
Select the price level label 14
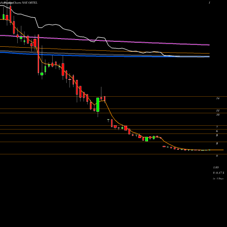point(218,99)
